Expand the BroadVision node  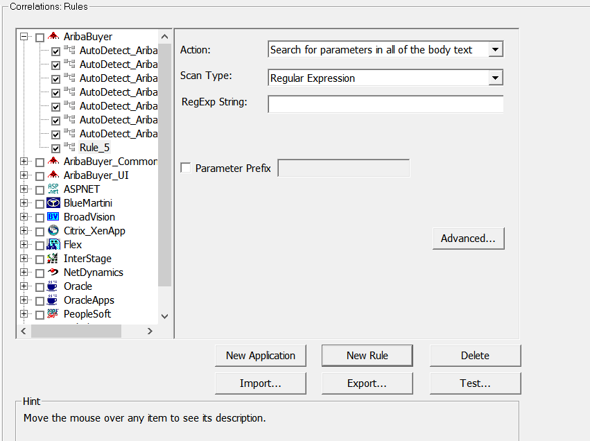tap(24, 217)
